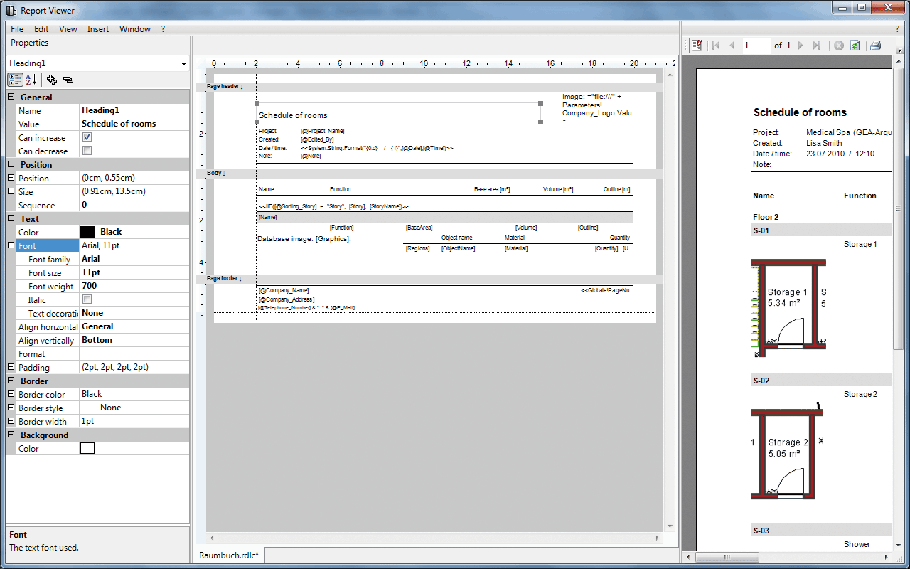Viewport: 910px width, 569px height.
Task: Open the Heading1 object selector dropdown
Action: 183,63
